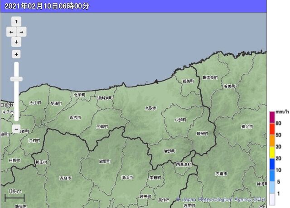
Task: Click the red 50 mm/h legend swatch
Action: (x=272, y=129)
